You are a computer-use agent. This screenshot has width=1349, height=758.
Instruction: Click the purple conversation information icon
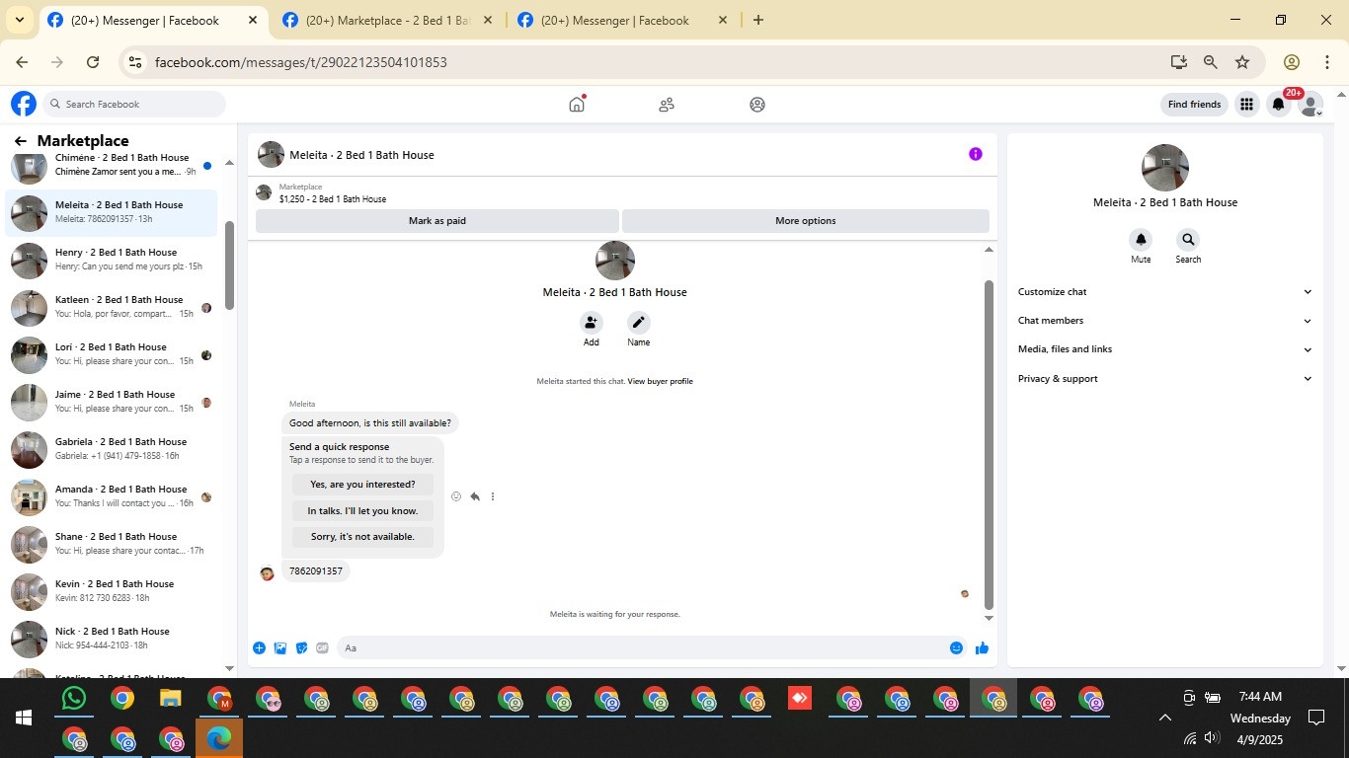pos(976,154)
